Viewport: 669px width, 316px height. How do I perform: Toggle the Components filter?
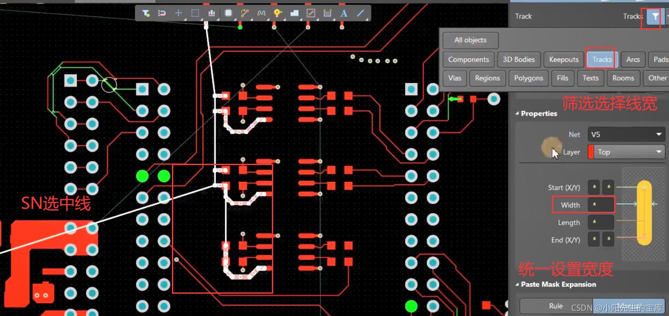coord(468,60)
